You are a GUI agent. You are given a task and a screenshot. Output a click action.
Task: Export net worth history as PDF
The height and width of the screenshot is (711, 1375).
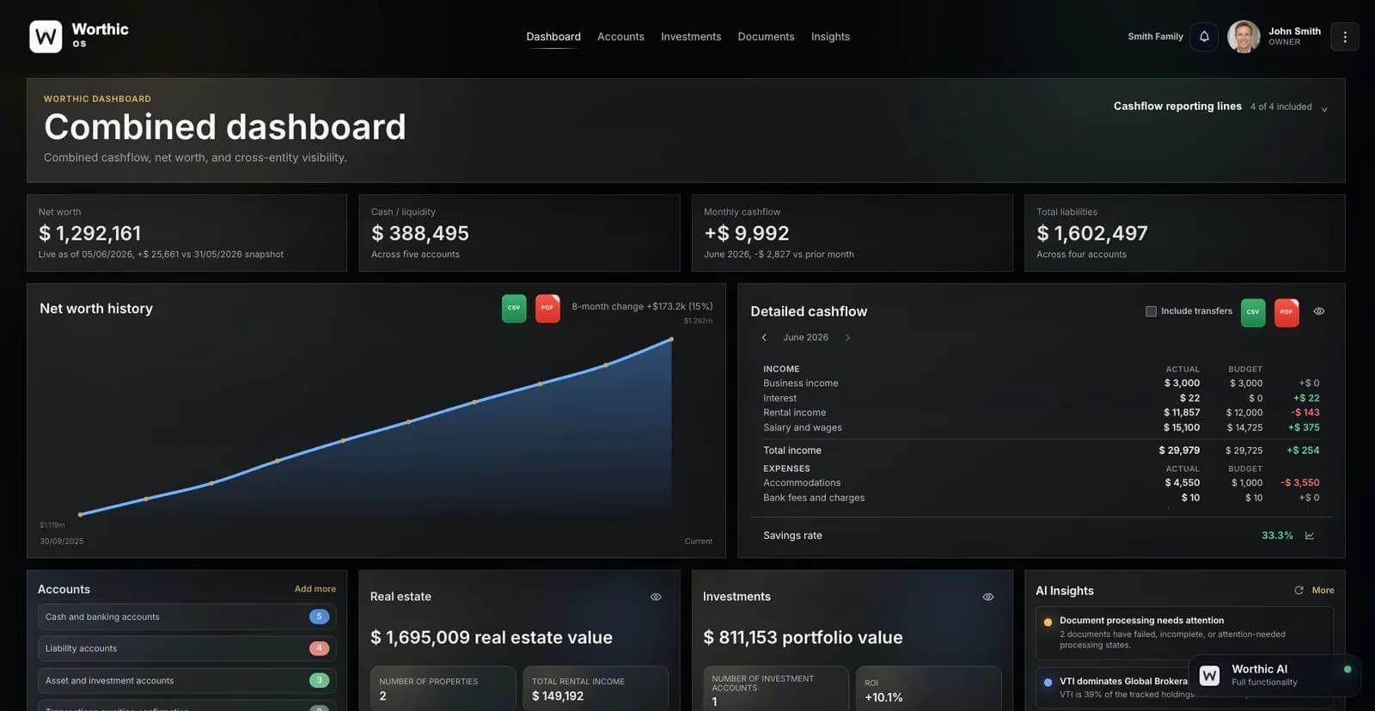coord(547,308)
